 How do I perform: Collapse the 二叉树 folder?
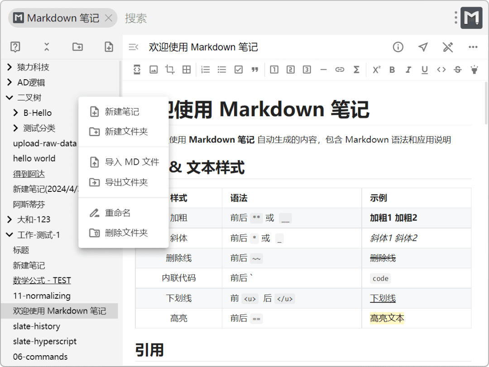10,98
